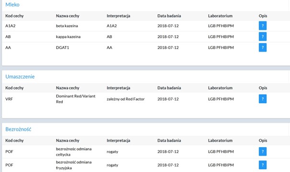The image size is (290, 172).
Task: Select the Mleko section heading
Action: pos(12,5)
